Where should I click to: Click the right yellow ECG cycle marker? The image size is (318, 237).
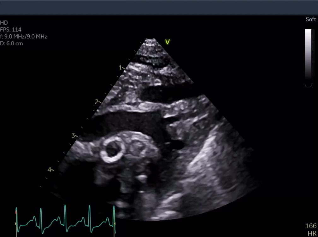(x=115, y=223)
